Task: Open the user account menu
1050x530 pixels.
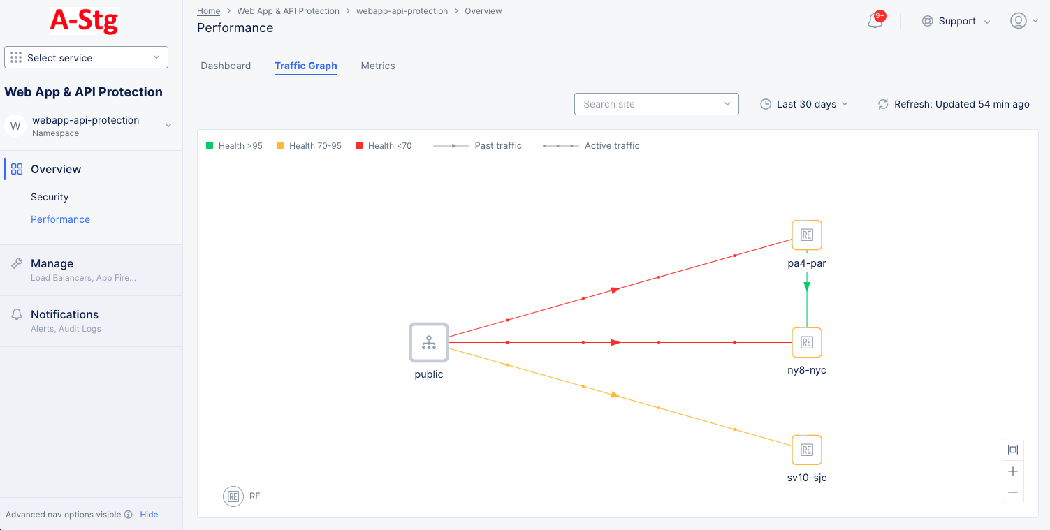Action: point(1023,21)
